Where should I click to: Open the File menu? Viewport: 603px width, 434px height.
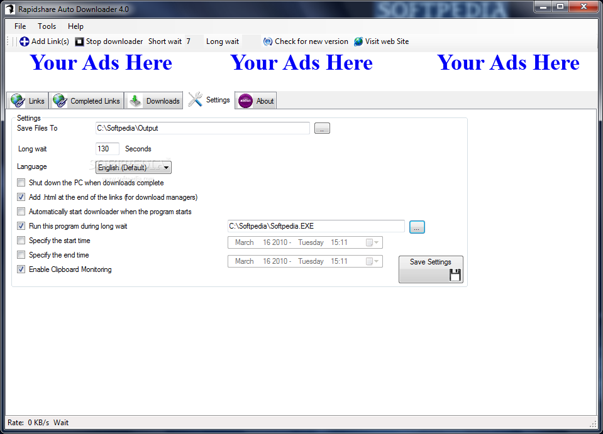click(x=20, y=26)
